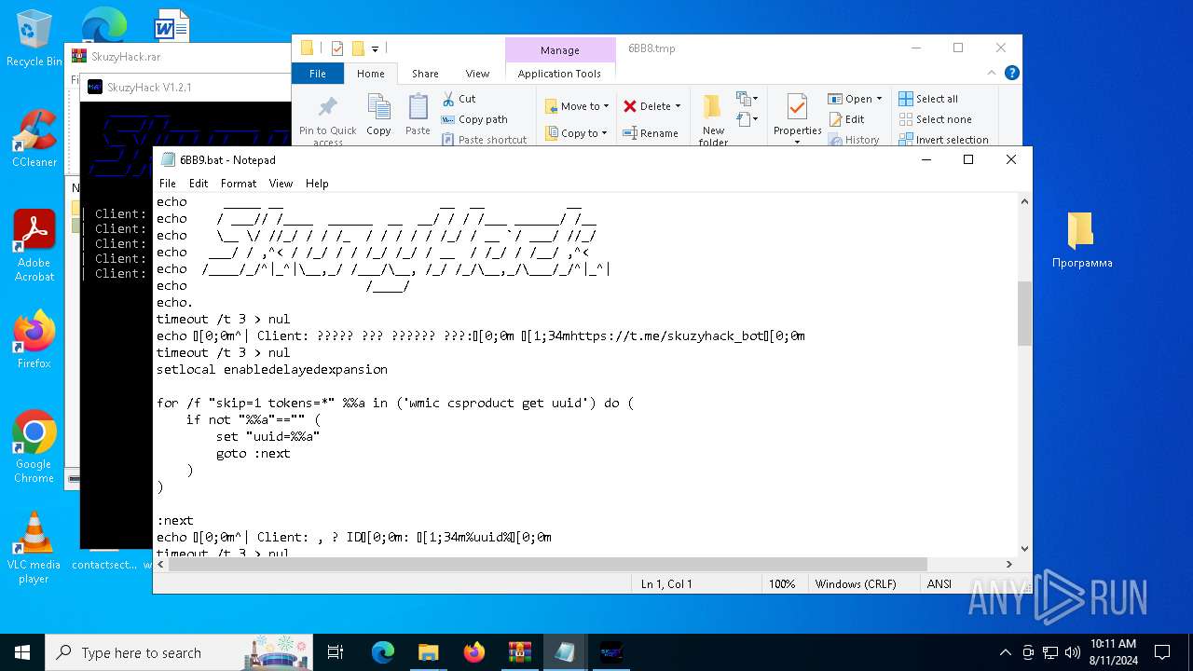Open the Notepad Help menu
The width and height of the screenshot is (1193, 671).
317,184
